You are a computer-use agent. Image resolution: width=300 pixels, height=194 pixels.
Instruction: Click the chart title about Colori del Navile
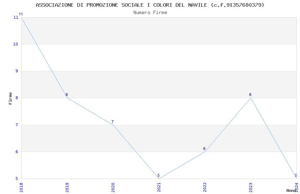click(150, 5)
